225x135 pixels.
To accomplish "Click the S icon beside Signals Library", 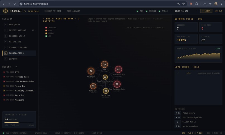I will tap(6, 48).
